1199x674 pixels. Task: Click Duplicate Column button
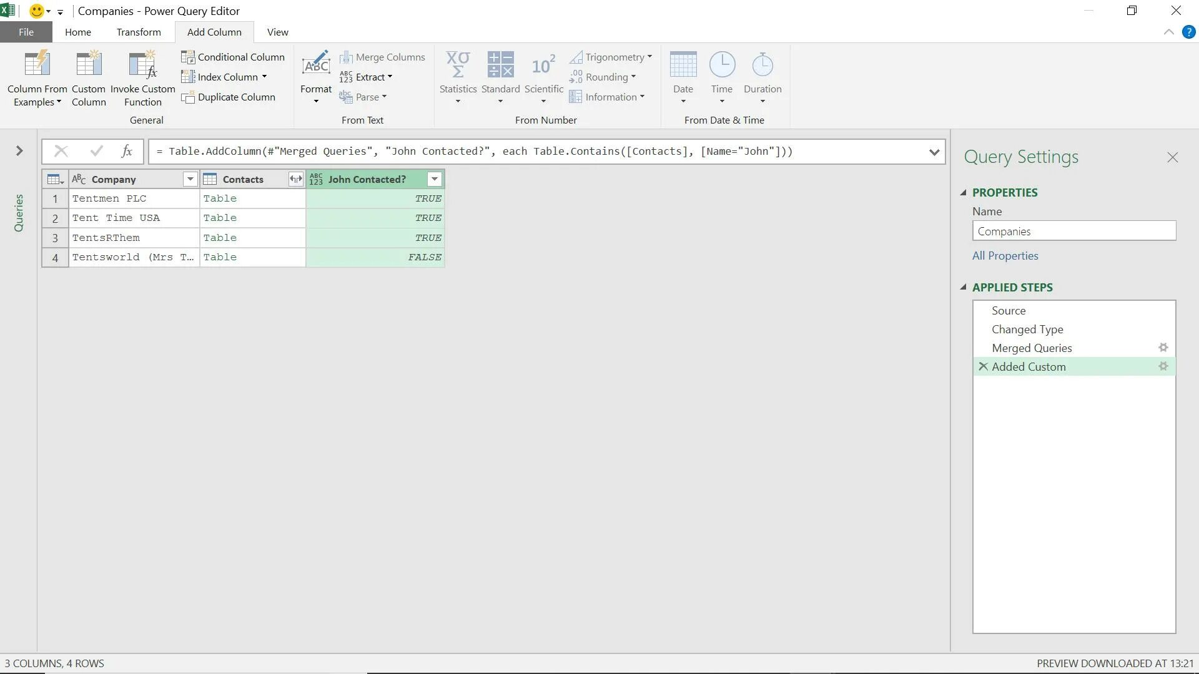point(229,97)
